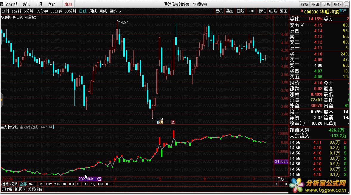Click the 交易 trading button
This screenshot has height=195, width=351.
tap(326, 4)
